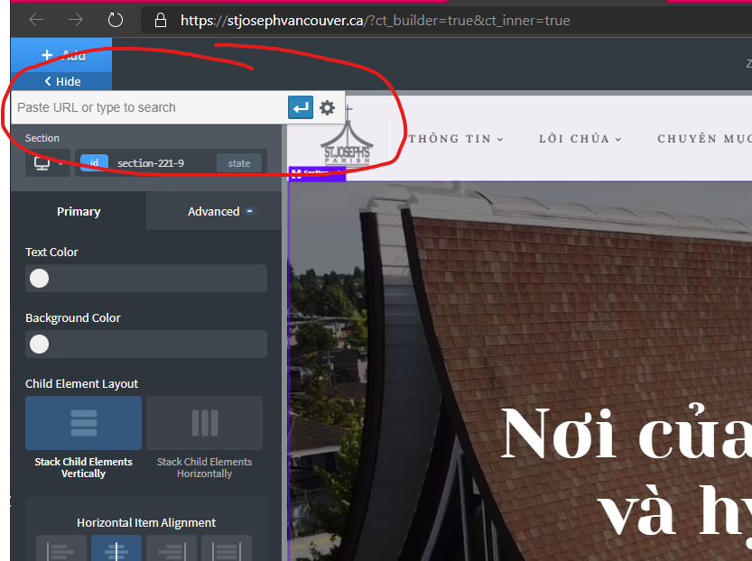Open Oxygen search settings gear icon
The height and width of the screenshot is (561, 752).
point(327,107)
